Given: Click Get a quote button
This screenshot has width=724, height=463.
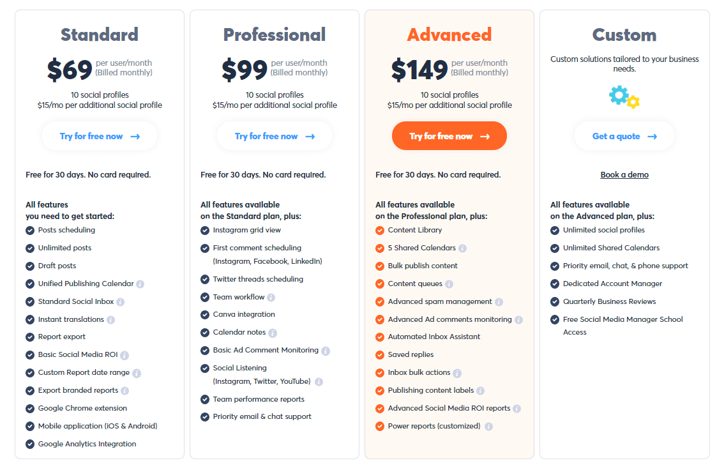Looking at the screenshot, I should click(624, 136).
